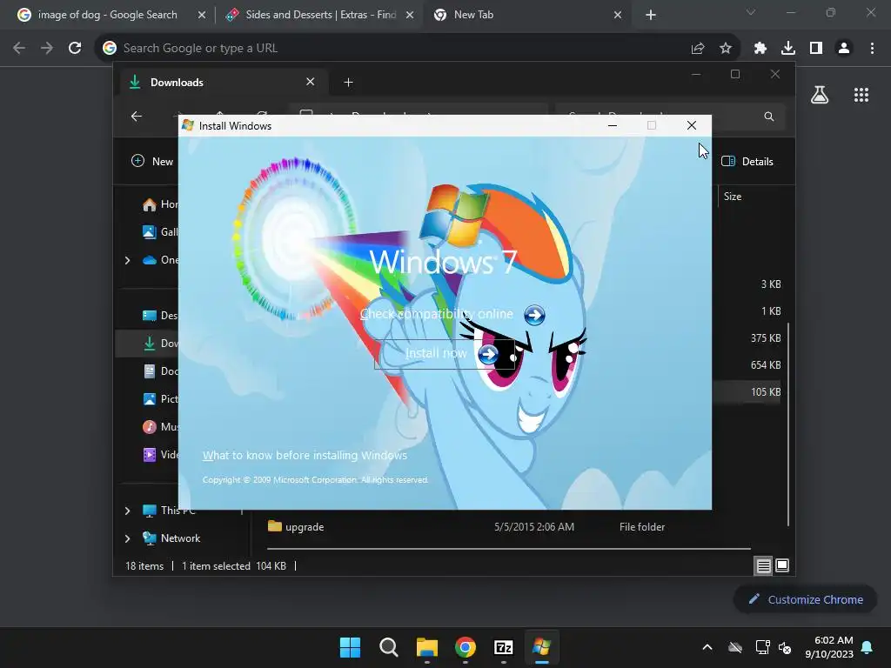Viewport: 891px width, 668px height.
Task: Select Desktop in Explorer sidebar
Action: point(160,316)
